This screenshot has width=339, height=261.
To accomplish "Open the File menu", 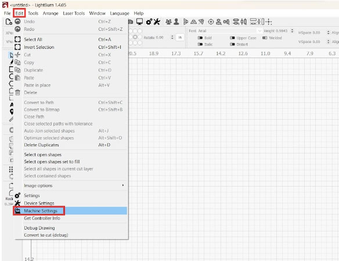I will pyautogui.click(x=8, y=13).
